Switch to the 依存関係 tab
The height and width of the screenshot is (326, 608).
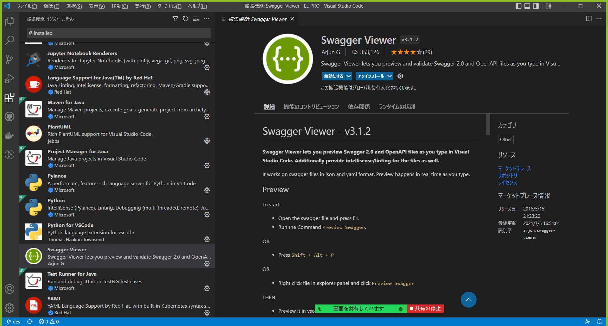(358, 107)
